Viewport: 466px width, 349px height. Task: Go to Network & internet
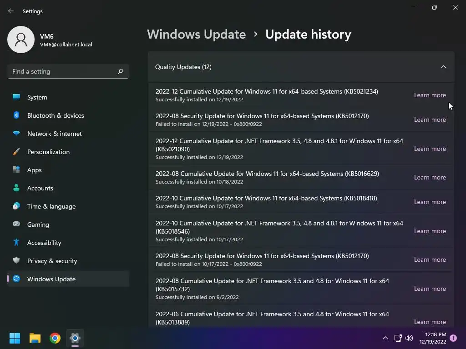68,134
